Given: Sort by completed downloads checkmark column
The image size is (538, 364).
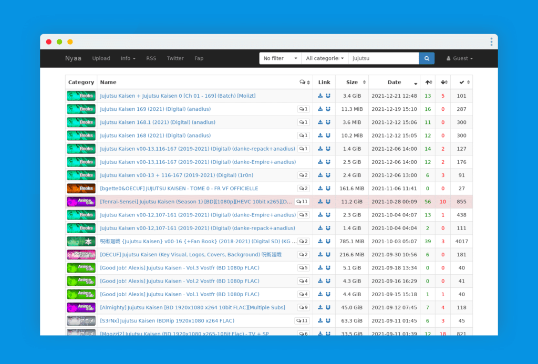Looking at the screenshot, I should coord(462,82).
